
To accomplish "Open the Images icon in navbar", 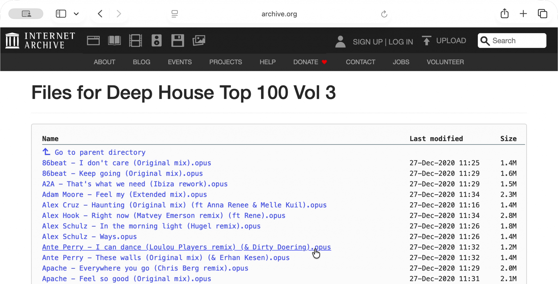I will coord(199,41).
